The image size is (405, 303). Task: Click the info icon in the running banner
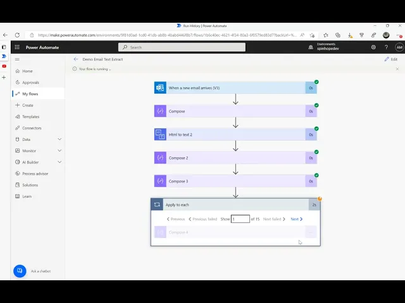75,69
